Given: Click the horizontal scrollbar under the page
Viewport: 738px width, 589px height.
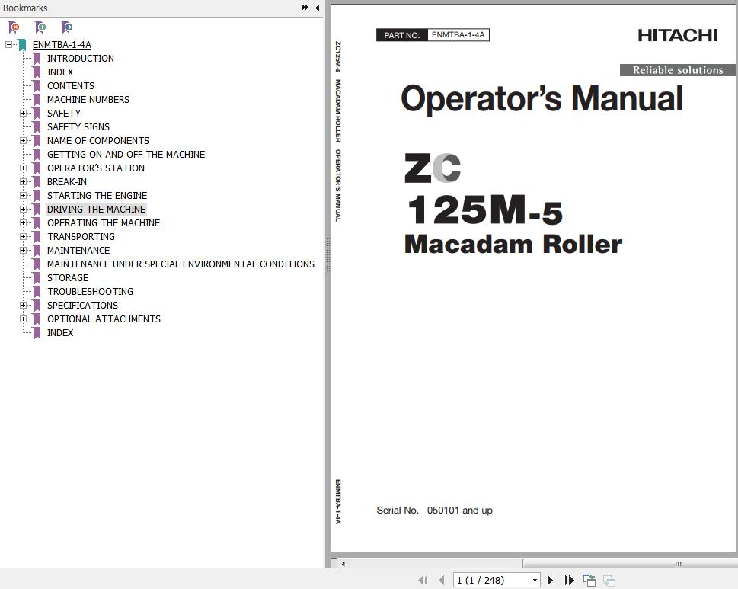Looking at the screenshot, I should 630,564.
